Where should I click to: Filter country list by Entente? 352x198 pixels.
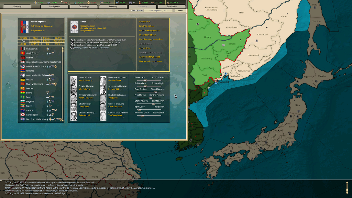[47, 41]
